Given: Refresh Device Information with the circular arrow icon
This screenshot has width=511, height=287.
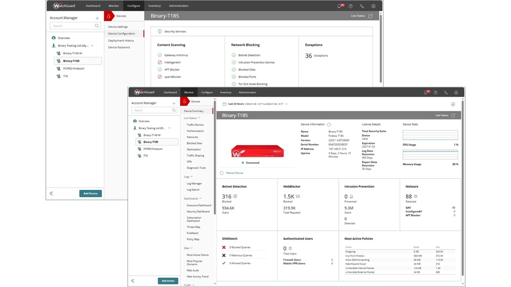Looking at the screenshot, I should 329,124.
